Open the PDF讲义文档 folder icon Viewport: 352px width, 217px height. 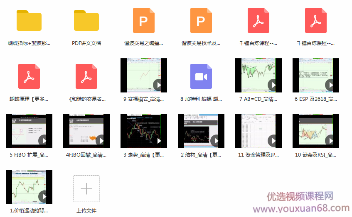pyautogui.click(x=86, y=20)
